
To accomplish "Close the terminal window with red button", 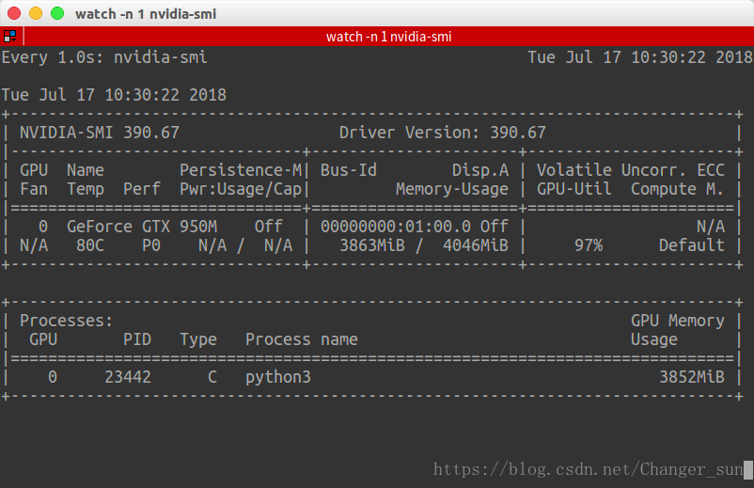I will [14, 14].
